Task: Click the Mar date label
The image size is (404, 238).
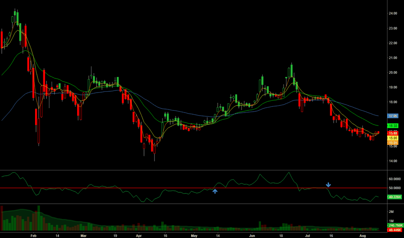Action: [x=83, y=236]
